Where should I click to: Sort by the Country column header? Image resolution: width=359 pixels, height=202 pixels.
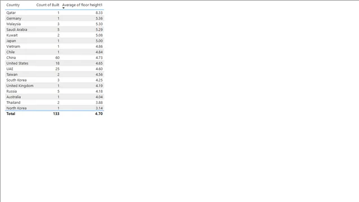pyautogui.click(x=13, y=5)
